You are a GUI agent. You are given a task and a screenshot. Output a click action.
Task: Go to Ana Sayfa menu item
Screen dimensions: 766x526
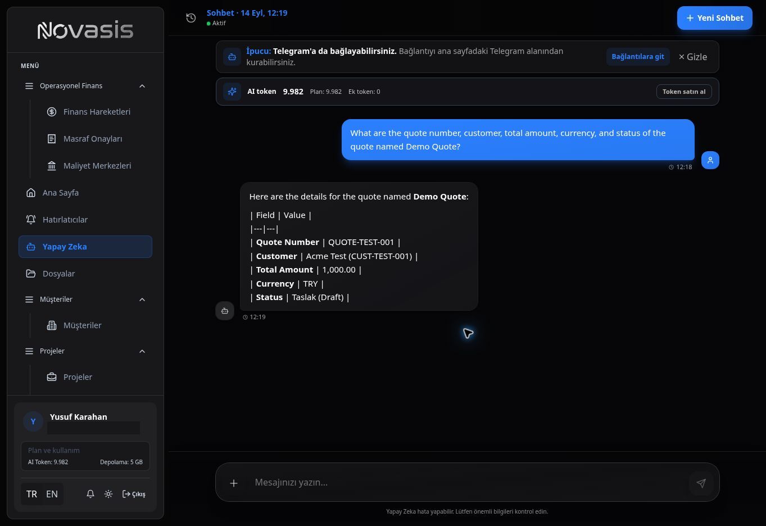click(x=85, y=193)
